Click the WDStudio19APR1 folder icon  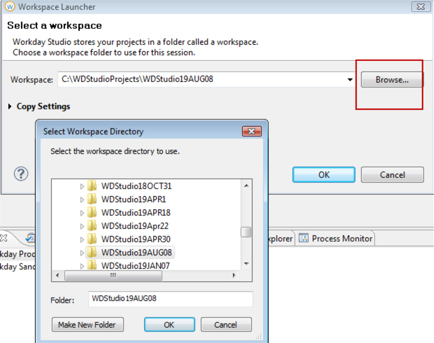pyautogui.click(x=92, y=199)
